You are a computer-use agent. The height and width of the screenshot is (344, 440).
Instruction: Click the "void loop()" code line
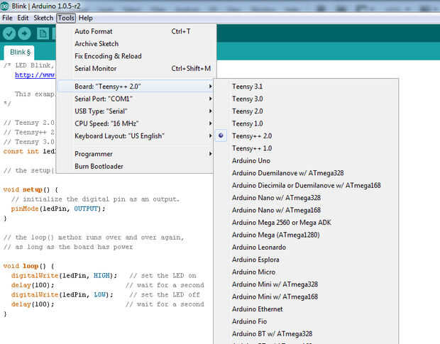[28, 266]
